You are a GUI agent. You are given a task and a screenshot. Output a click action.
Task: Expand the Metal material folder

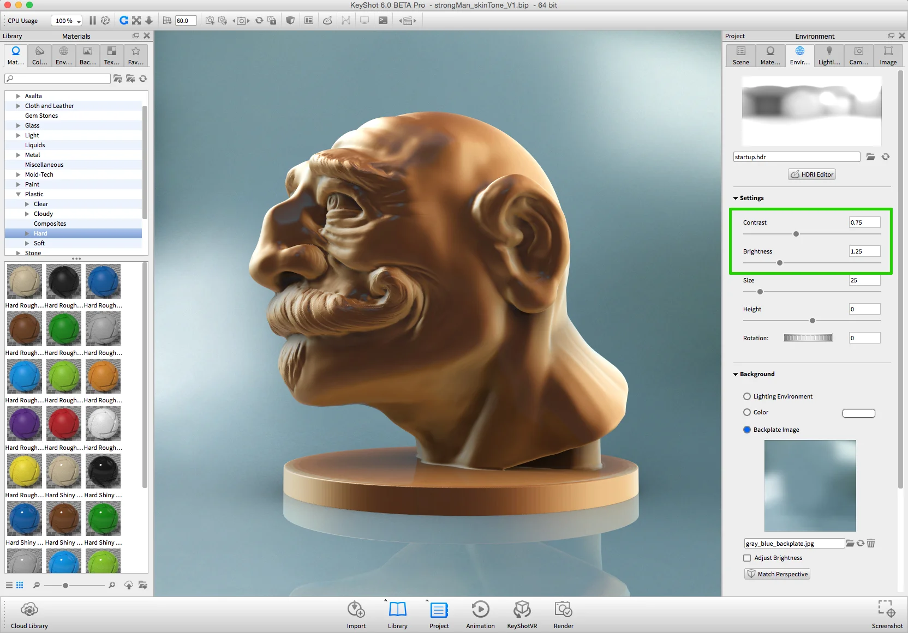(x=18, y=155)
